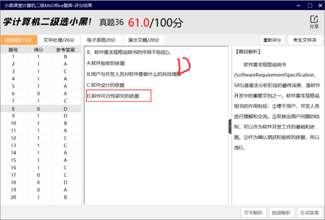This screenshot has height=220, width=325.
Task: Select question row 13 in list
Action: (x=41, y=145)
